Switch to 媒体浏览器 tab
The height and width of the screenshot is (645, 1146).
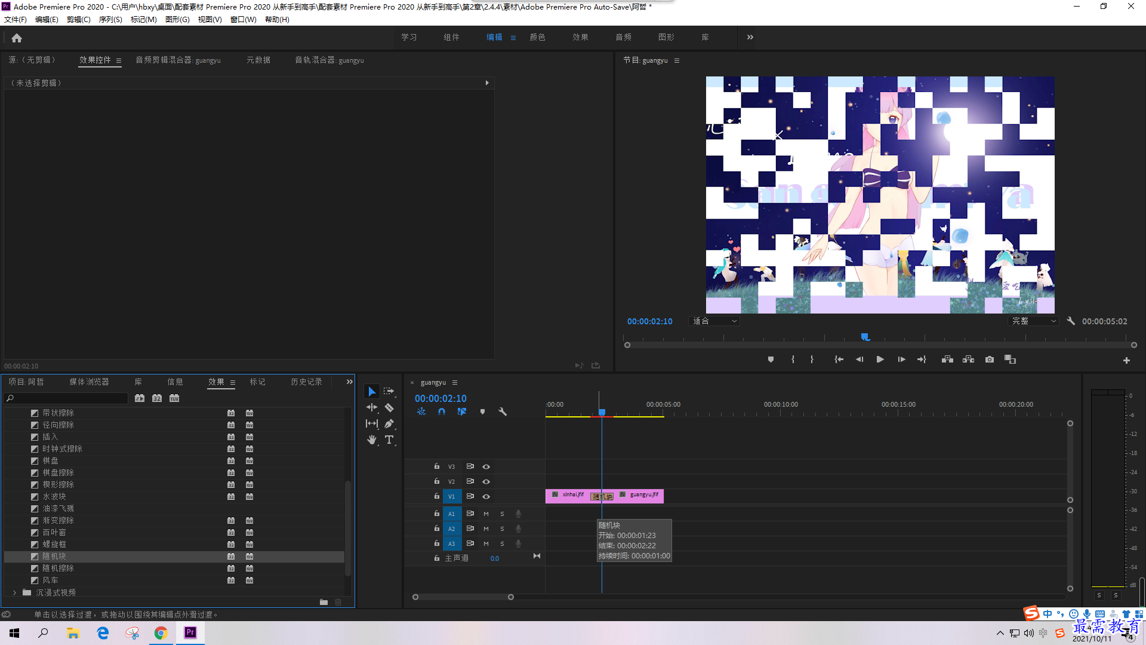(x=89, y=382)
